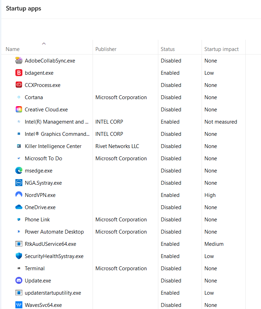Select Intel® Graphics Command... name
This screenshot has width=261, height=309.
(x=57, y=134)
